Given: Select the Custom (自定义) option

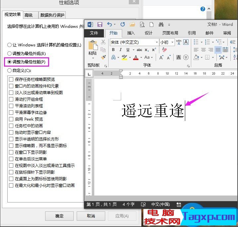Looking at the screenshot, I should (19, 71).
